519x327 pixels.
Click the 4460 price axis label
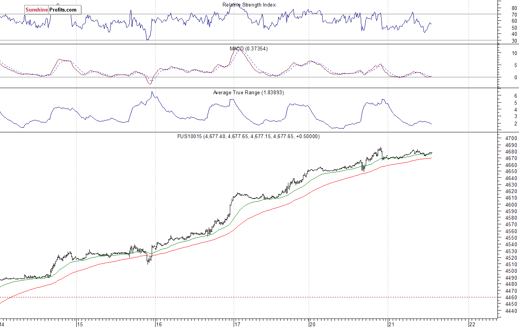(x=511, y=297)
